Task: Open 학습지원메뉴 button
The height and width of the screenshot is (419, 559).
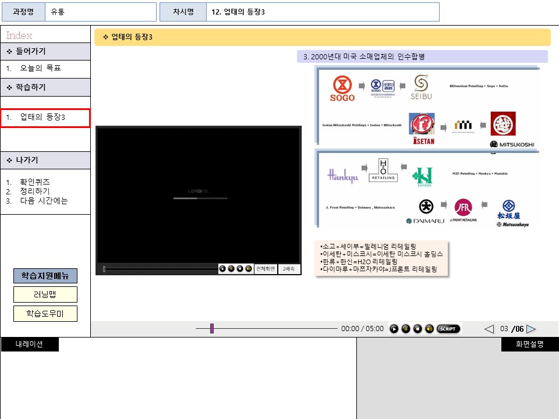Action: click(x=45, y=276)
